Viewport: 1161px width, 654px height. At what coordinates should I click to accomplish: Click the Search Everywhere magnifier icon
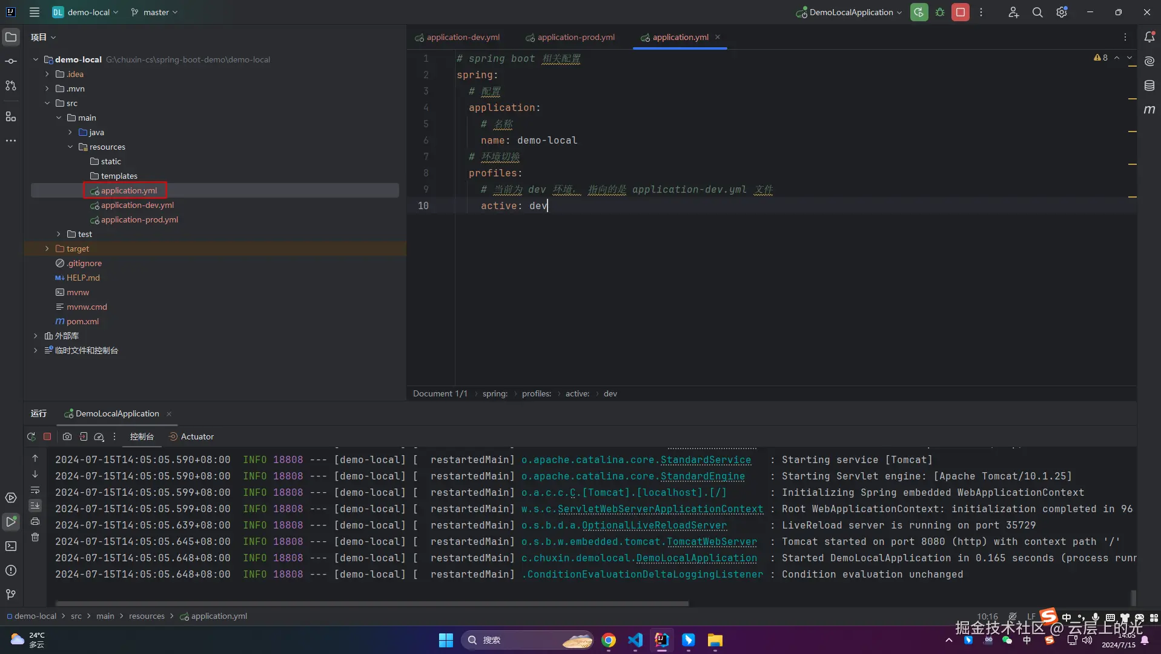click(x=1037, y=12)
